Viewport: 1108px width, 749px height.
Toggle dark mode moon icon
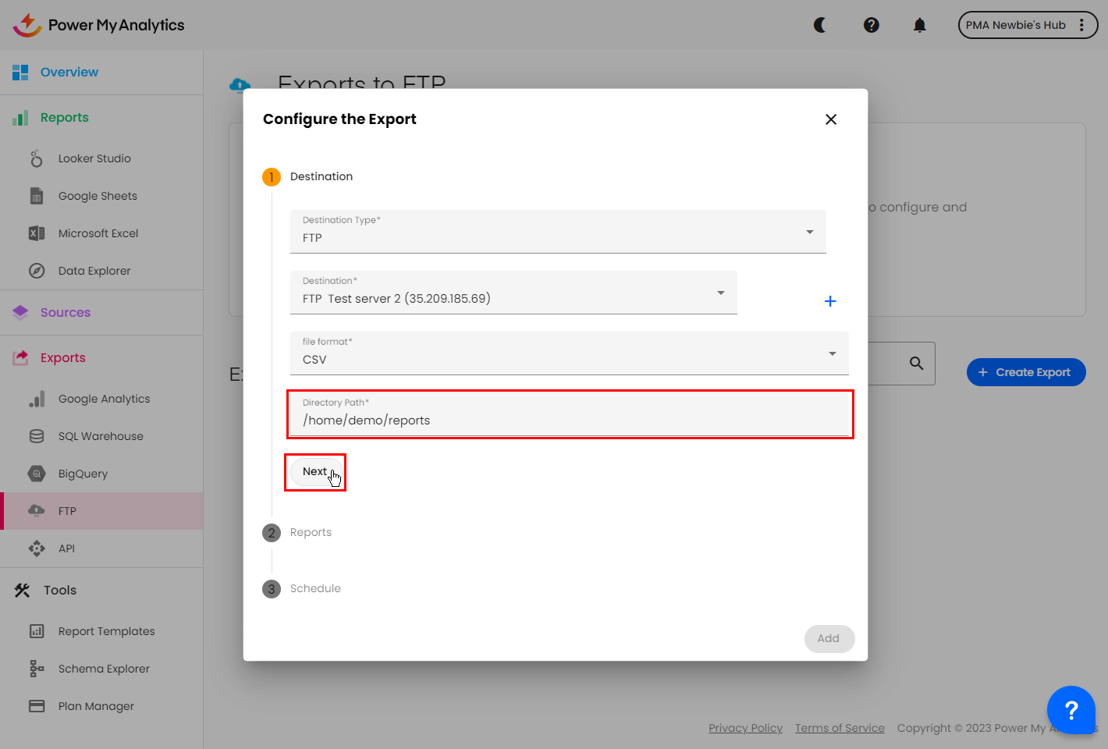tap(819, 25)
